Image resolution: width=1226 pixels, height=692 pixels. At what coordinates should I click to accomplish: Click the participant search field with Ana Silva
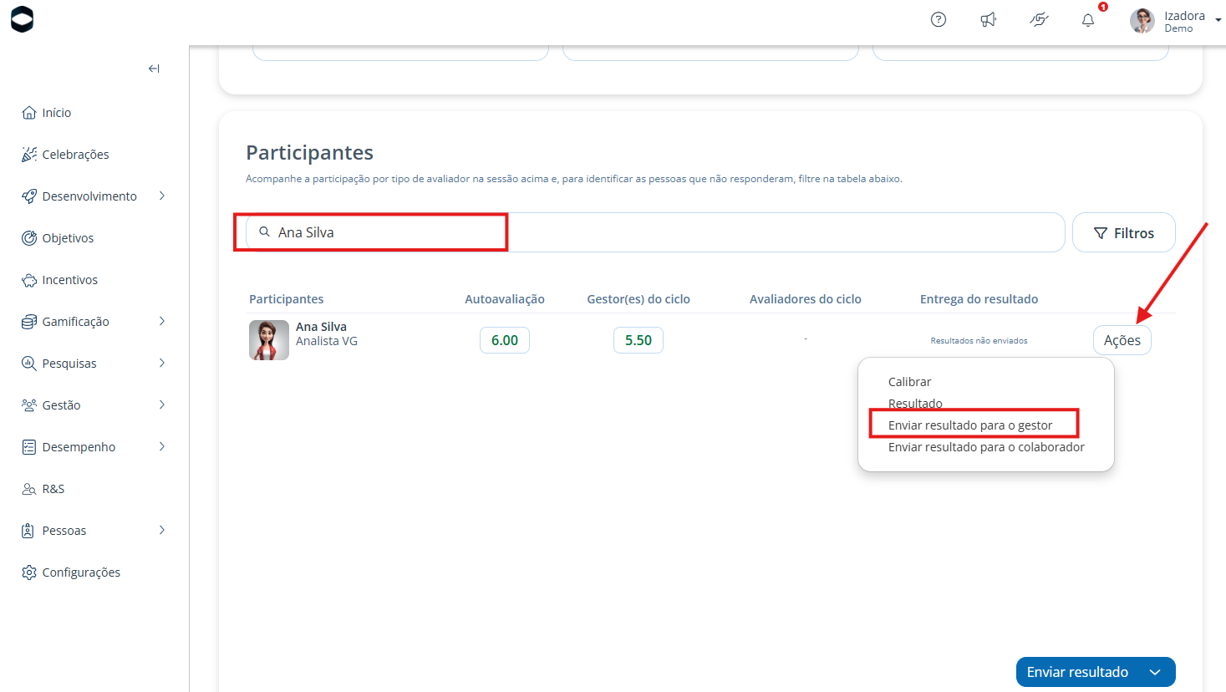click(x=655, y=232)
